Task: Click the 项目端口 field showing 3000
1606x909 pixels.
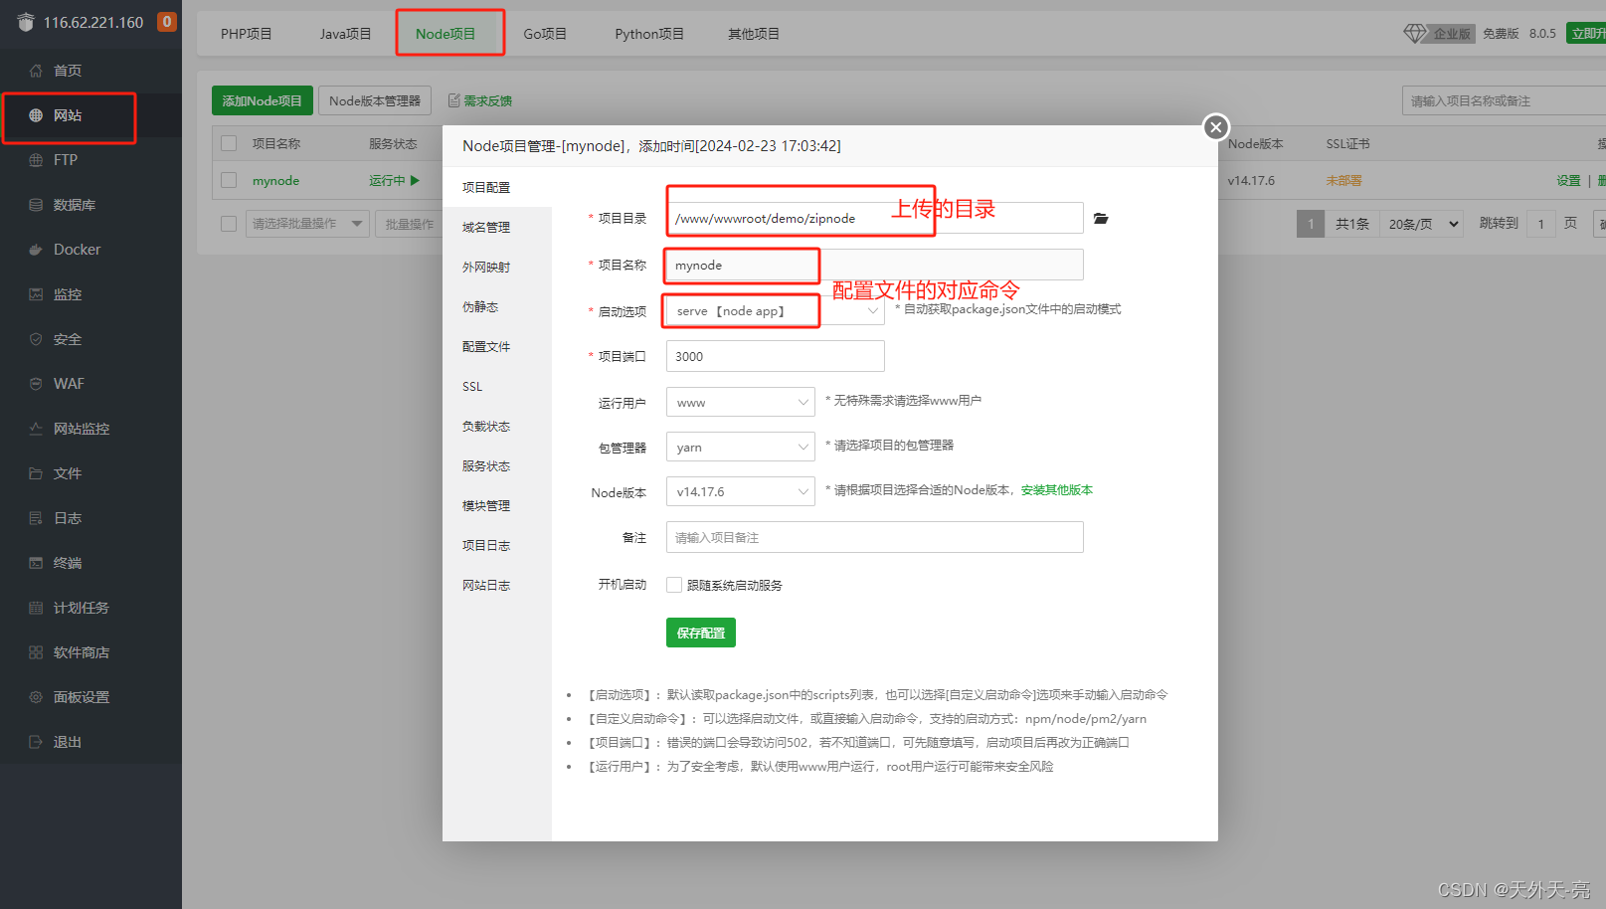Action: (776, 356)
